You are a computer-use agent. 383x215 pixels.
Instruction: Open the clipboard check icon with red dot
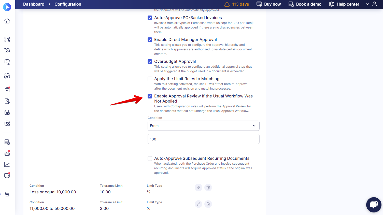click(7, 90)
